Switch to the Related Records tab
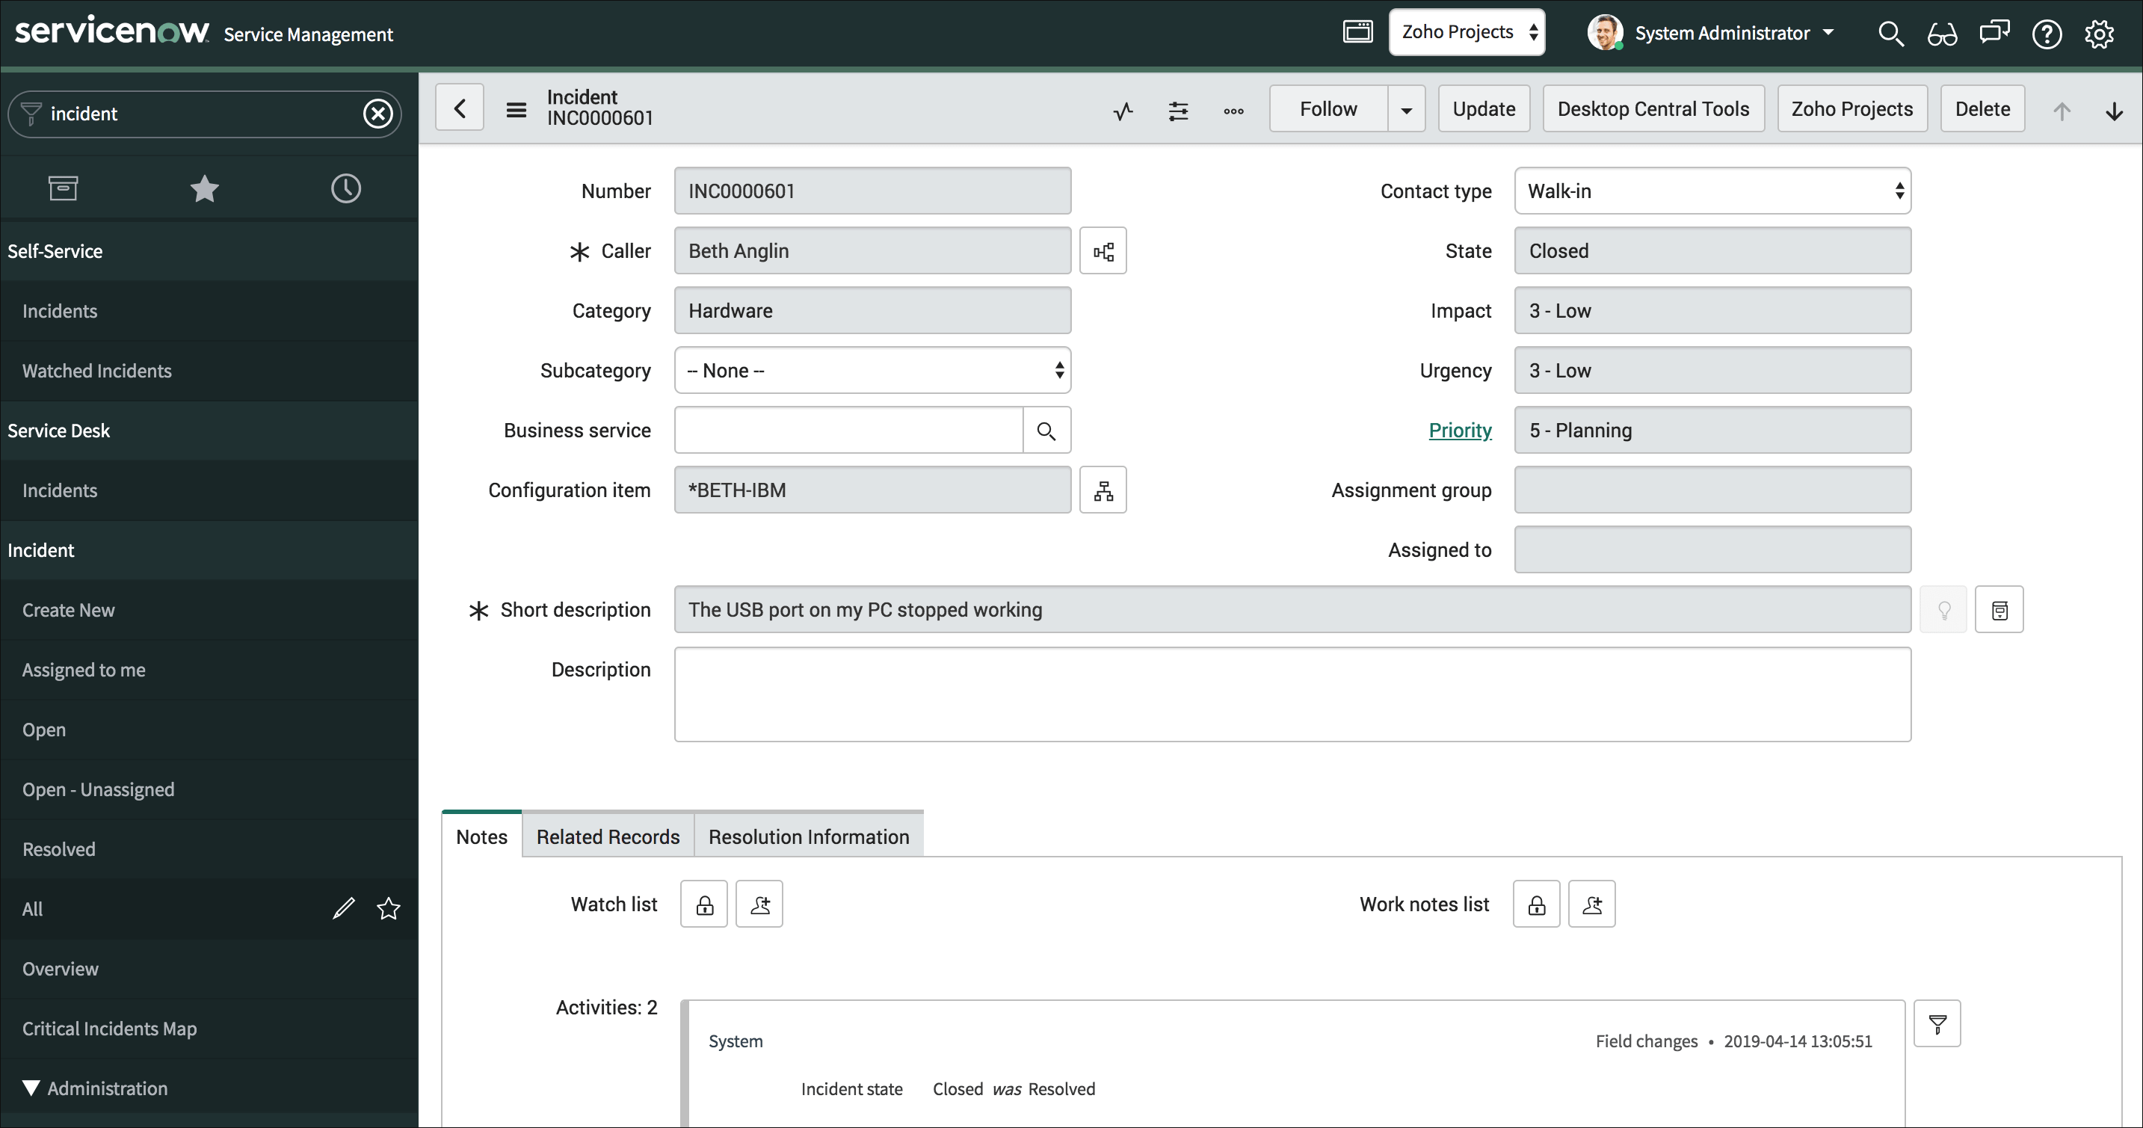This screenshot has height=1128, width=2143. tap(607, 837)
